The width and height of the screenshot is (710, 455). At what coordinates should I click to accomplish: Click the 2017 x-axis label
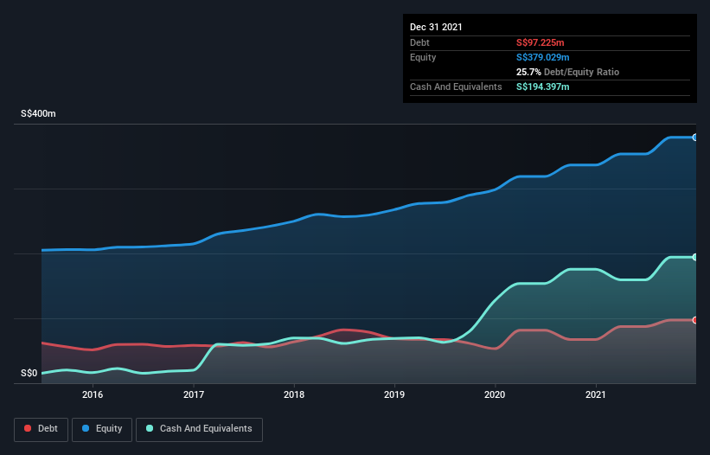tap(194, 394)
